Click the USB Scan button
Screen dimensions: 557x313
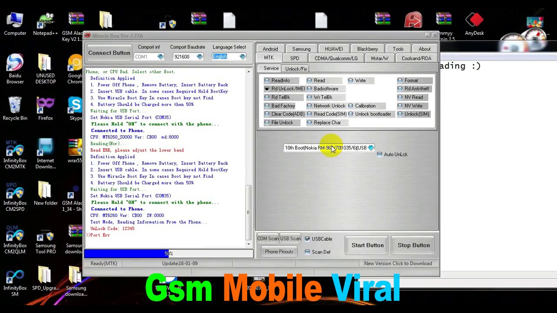click(x=290, y=239)
